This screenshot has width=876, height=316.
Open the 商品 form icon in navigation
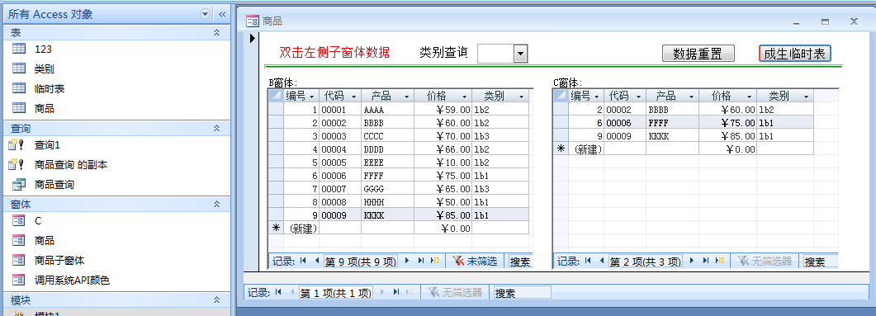coord(19,241)
